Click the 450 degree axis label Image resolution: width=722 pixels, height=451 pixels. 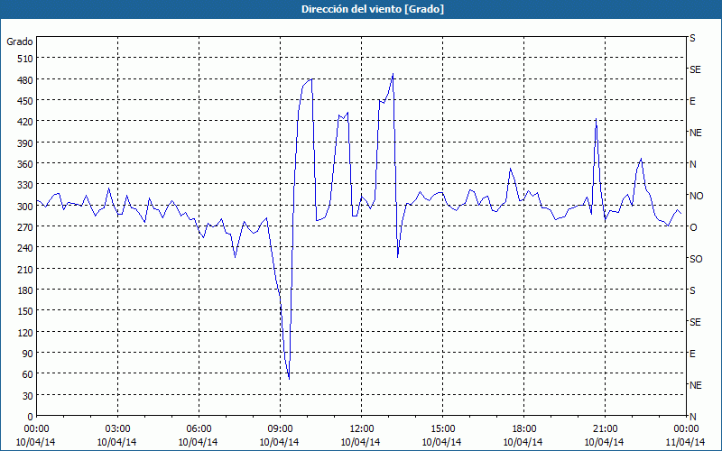coord(25,101)
